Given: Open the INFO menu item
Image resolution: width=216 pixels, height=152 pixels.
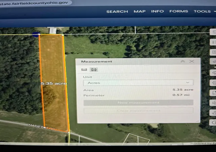Looking at the screenshot, I should [158, 11].
